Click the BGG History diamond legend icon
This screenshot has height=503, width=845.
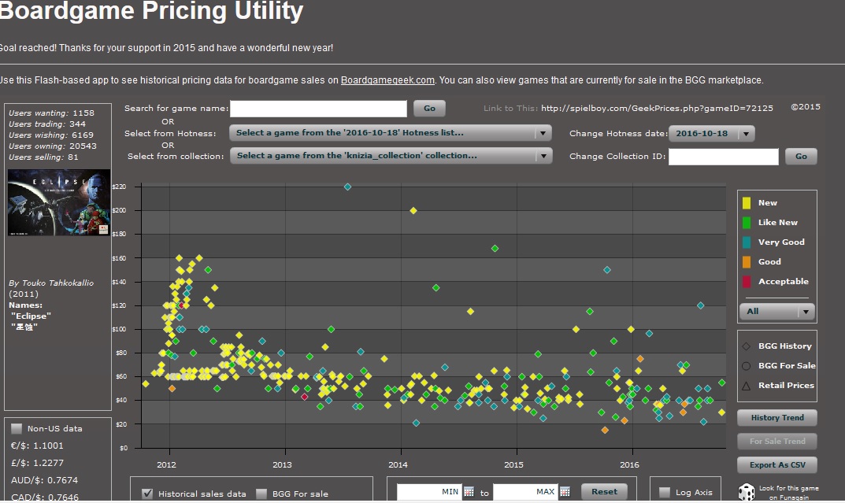click(x=745, y=346)
